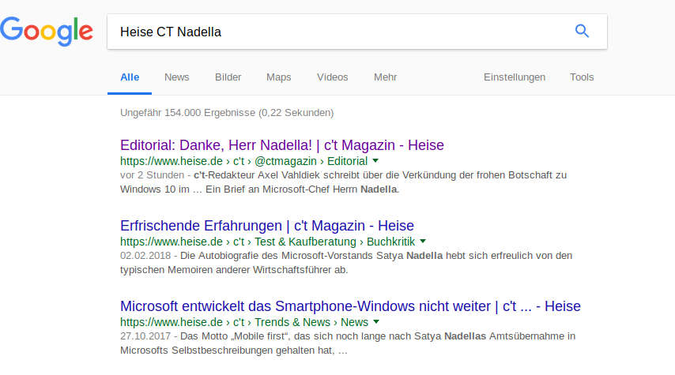Open Erfrischende Erfahrungen result link

pos(267,226)
